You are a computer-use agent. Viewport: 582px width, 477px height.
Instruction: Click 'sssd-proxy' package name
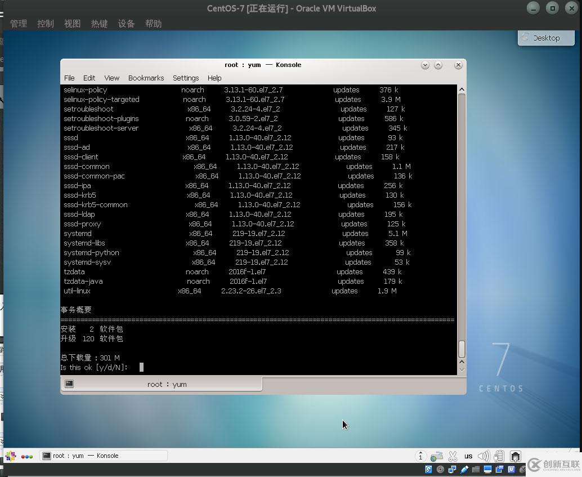tap(82, 224)
